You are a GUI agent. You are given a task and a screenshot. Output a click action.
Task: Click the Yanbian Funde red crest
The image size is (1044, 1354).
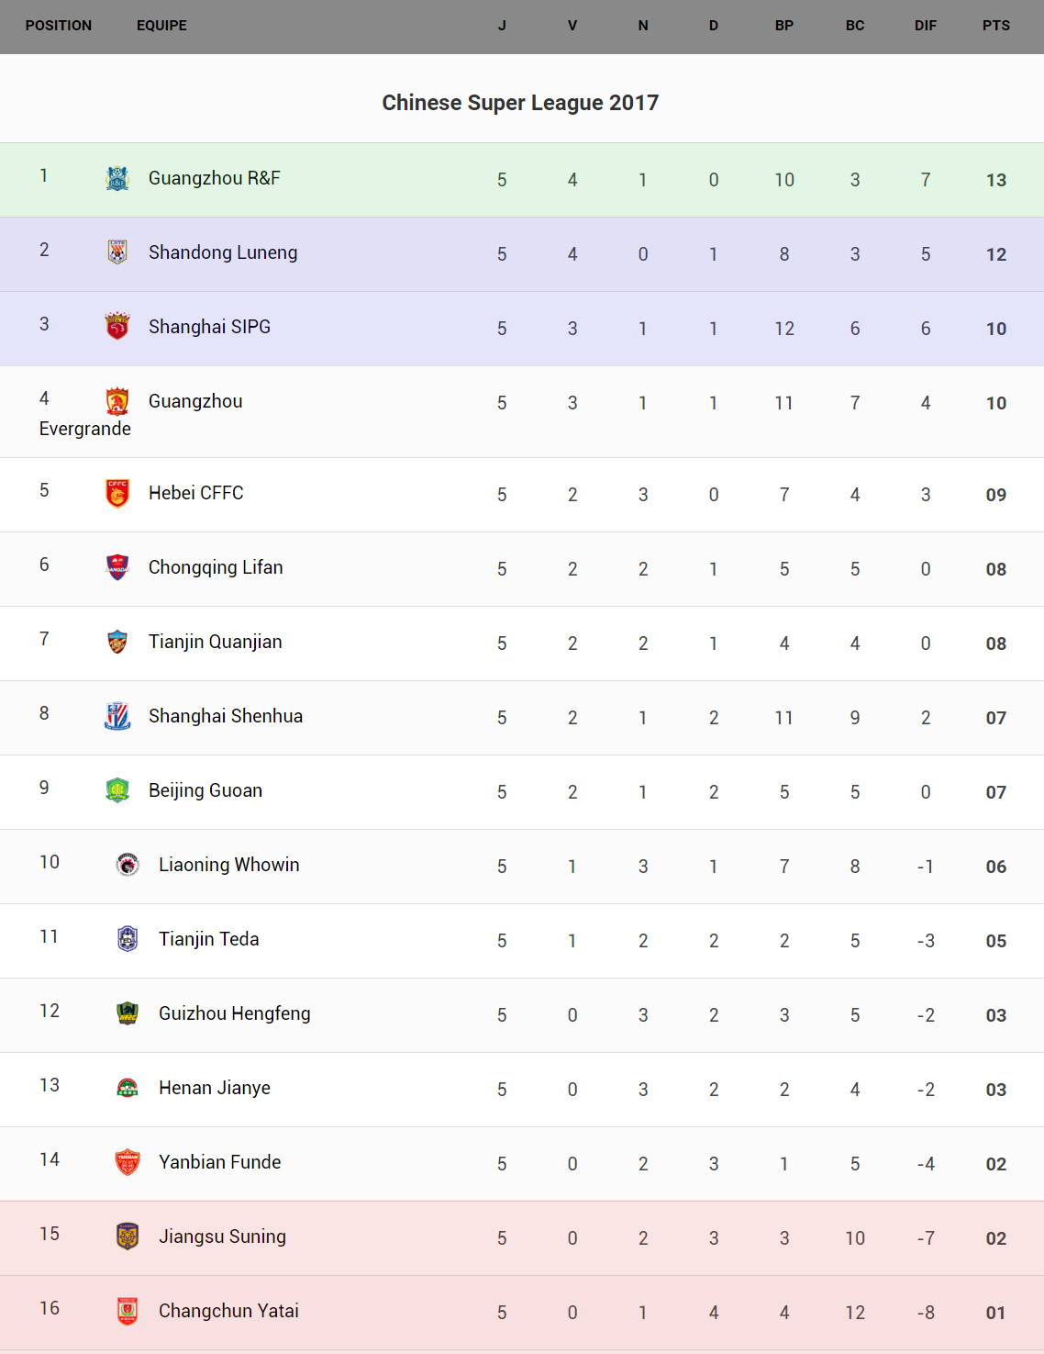(128, 1162)
